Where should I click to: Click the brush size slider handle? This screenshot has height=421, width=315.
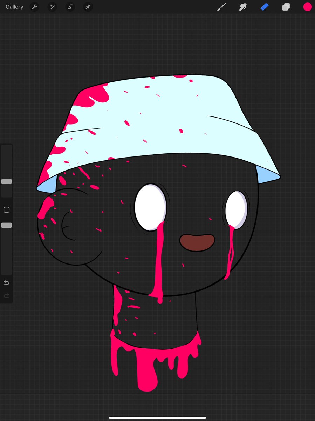6,182
